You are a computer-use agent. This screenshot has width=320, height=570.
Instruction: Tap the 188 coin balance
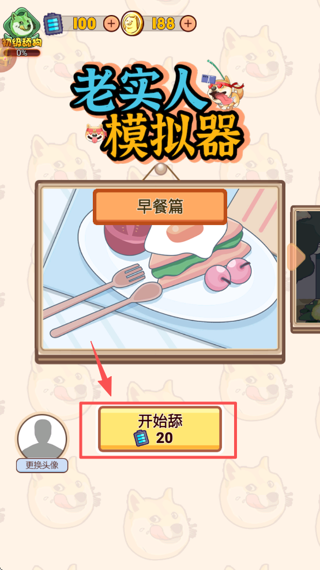tap(163, 24)
